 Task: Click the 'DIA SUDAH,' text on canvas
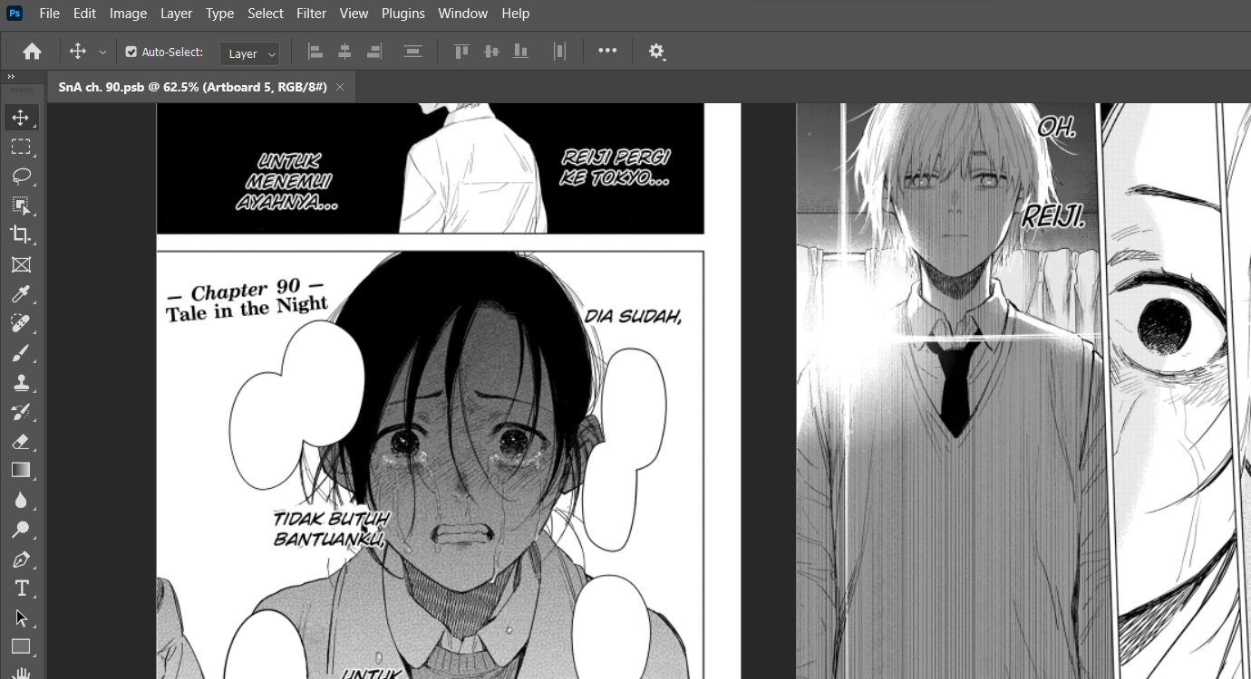pyautogui.click(x=633, y=317)
